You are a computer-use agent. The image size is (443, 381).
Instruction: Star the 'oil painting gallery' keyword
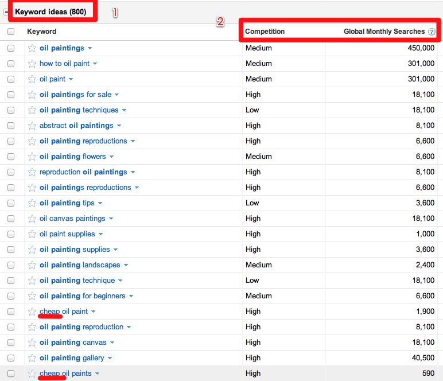(32, 358)
